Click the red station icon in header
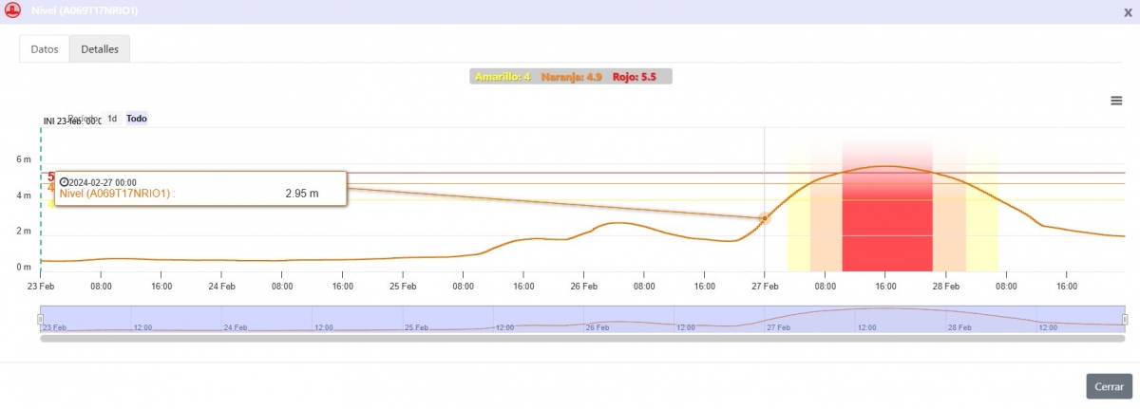This screenshot has width=1140, height=409. (x=13, y=11)
